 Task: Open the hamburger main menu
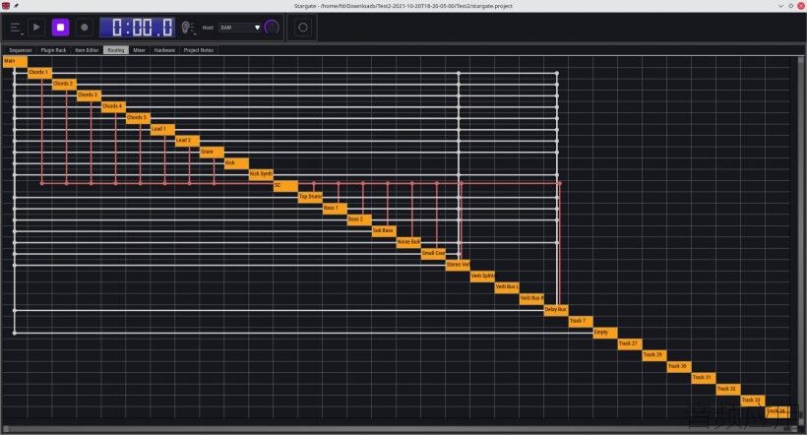click(x=16, y=28)
